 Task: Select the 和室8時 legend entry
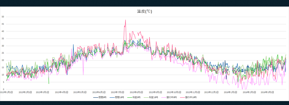tap(134, 97)
